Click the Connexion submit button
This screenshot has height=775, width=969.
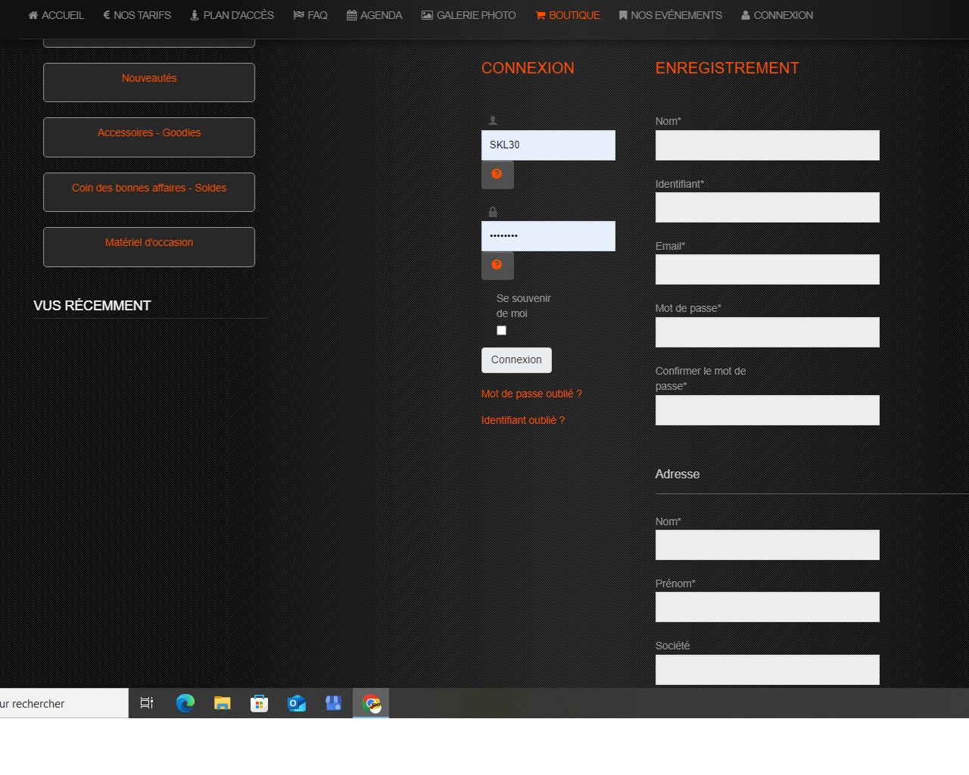pos(516,360)
